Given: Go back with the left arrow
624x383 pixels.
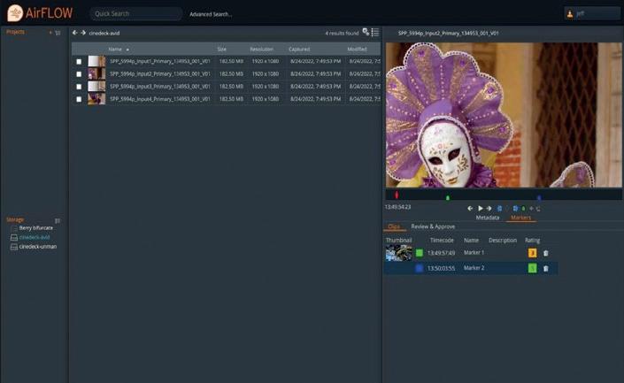Looking at the screenshot, I should coord(75,33).
